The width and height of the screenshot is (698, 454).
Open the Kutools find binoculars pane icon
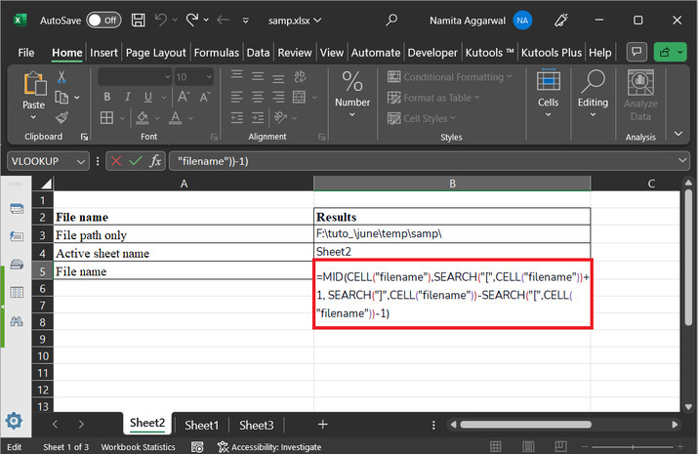click(16, 320)
